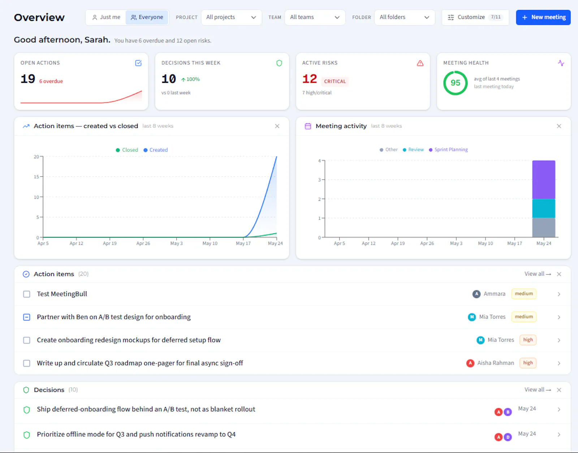The image size is (578, 453).
Task: Check the Test MeetingBull action item
Action: (x=27, y=294)
